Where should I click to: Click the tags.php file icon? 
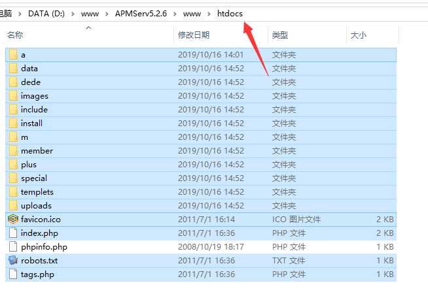[x=13, y=274]
